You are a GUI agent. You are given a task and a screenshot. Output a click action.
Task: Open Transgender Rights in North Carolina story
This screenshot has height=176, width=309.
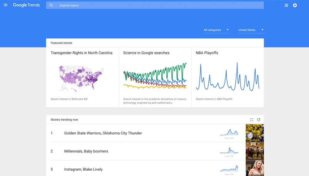[x=81, y=53]
